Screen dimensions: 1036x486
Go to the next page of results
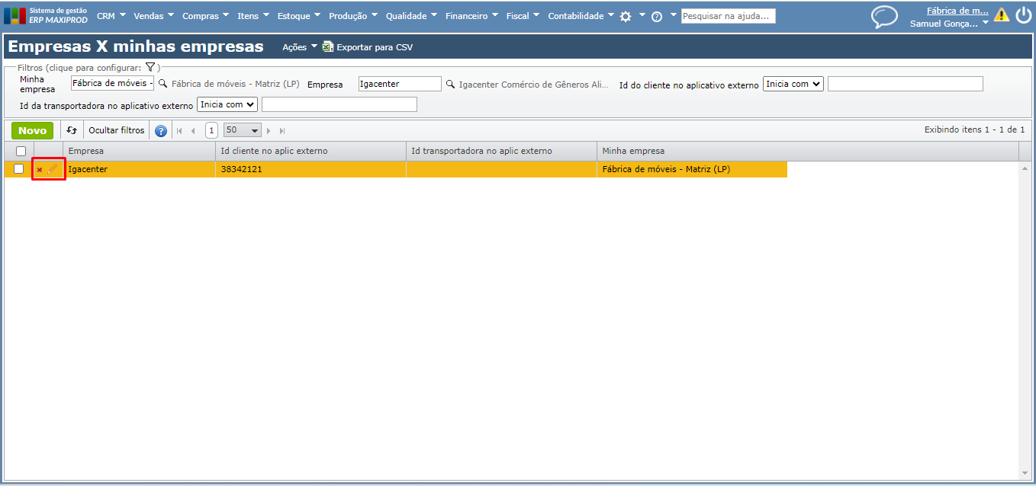tap(269, 131)
